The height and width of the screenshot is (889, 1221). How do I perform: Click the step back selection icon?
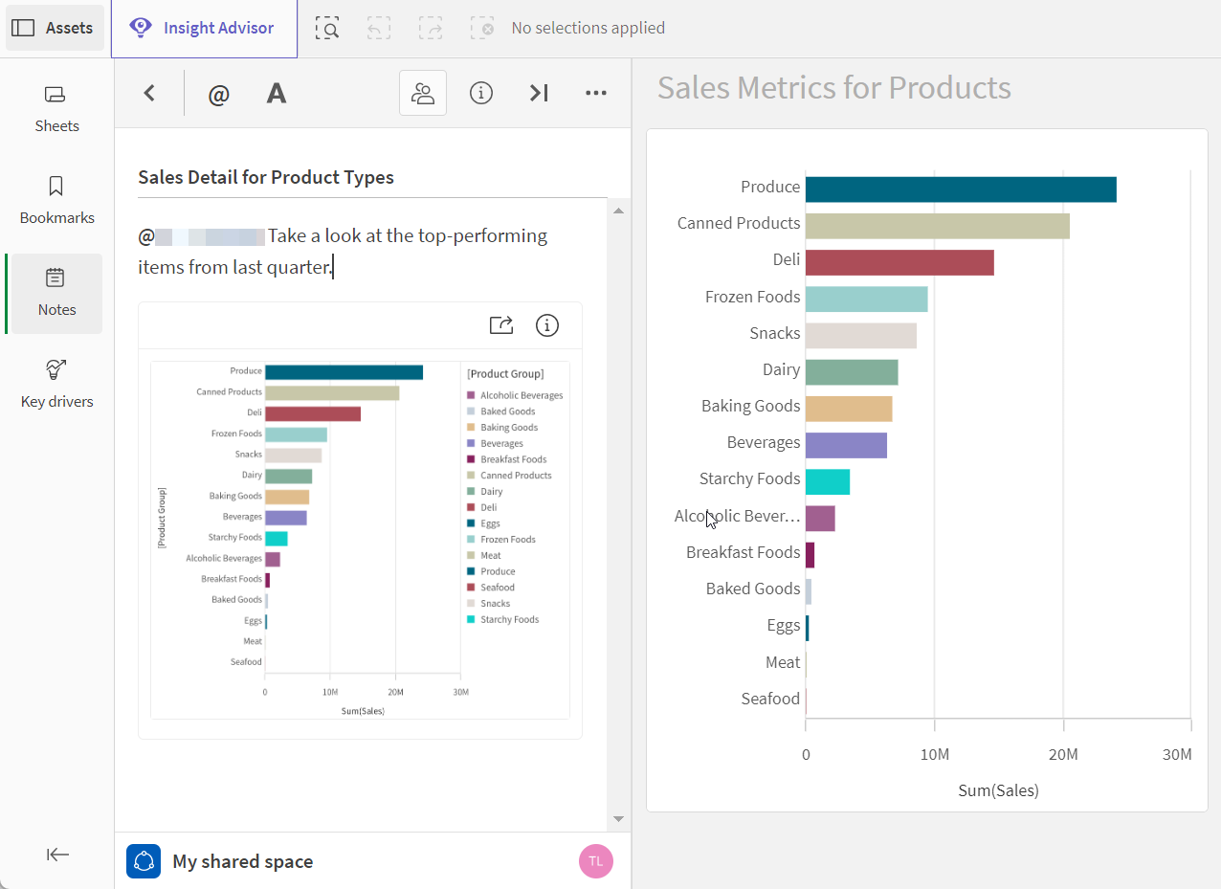379,28
